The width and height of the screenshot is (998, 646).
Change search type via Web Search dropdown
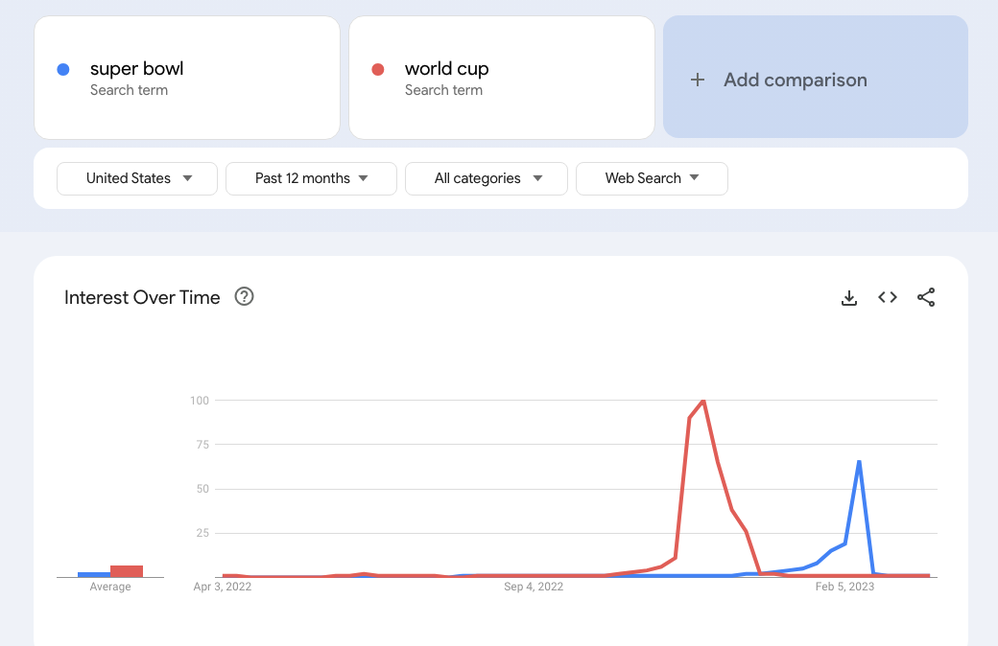[652, 178]
